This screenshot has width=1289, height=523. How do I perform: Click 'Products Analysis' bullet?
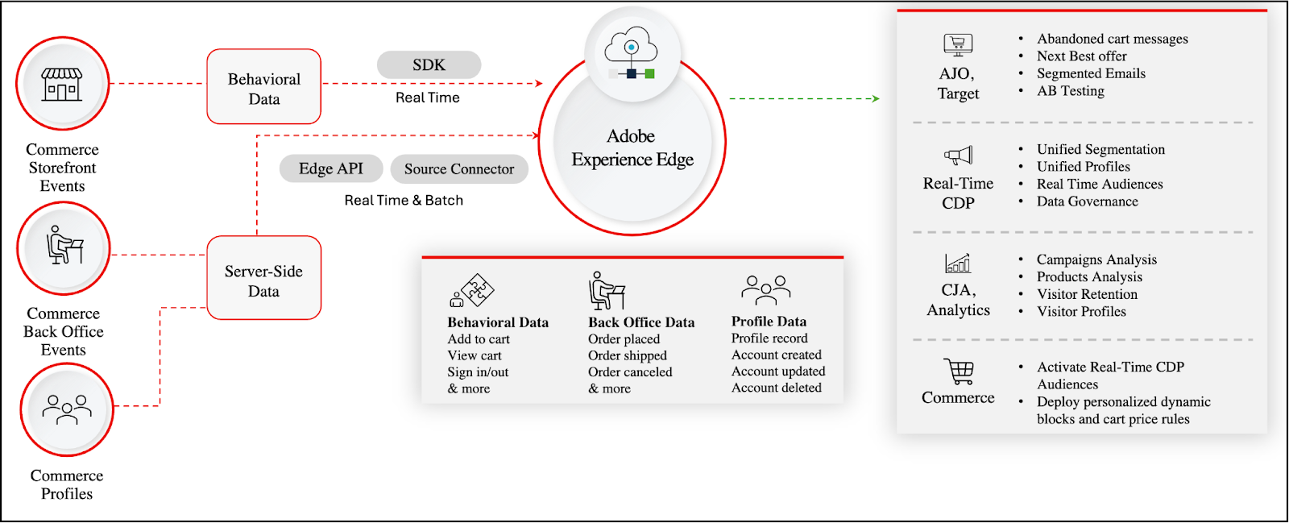tap(1089, 277)
